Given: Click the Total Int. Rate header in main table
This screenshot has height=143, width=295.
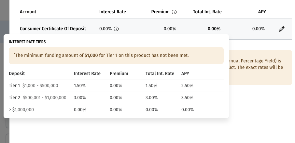Looking at the screenshot, I should coord(207,12).
